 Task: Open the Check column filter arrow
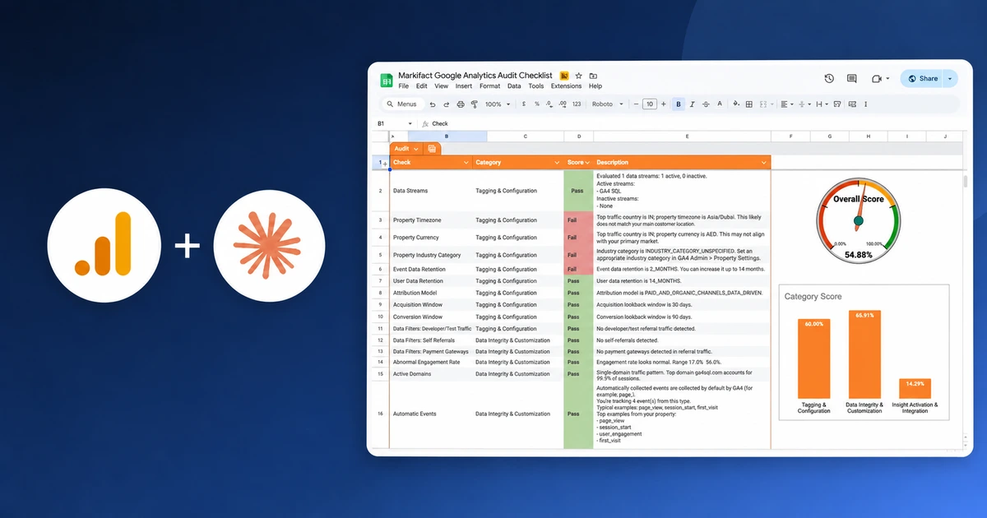[466, 163]
